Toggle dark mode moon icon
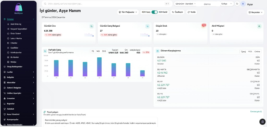 click(237, 4)
